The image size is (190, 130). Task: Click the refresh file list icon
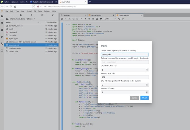coord(42,15)
